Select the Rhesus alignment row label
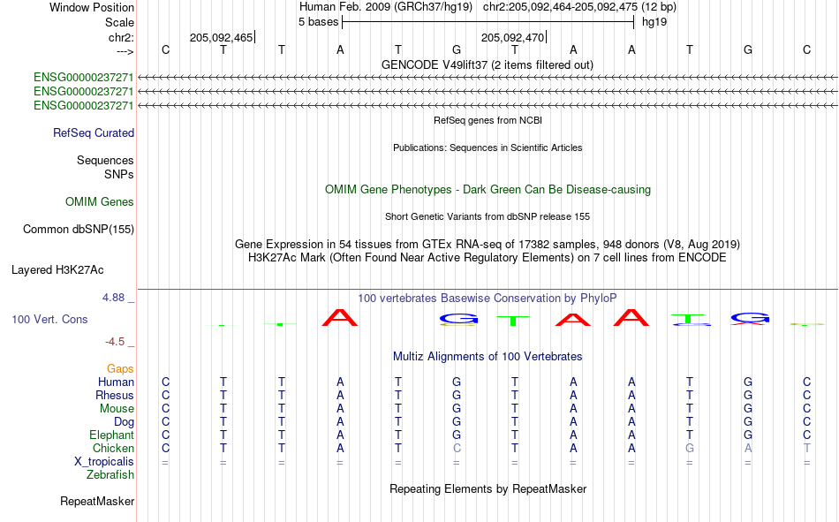 click(x=115, y=395)
